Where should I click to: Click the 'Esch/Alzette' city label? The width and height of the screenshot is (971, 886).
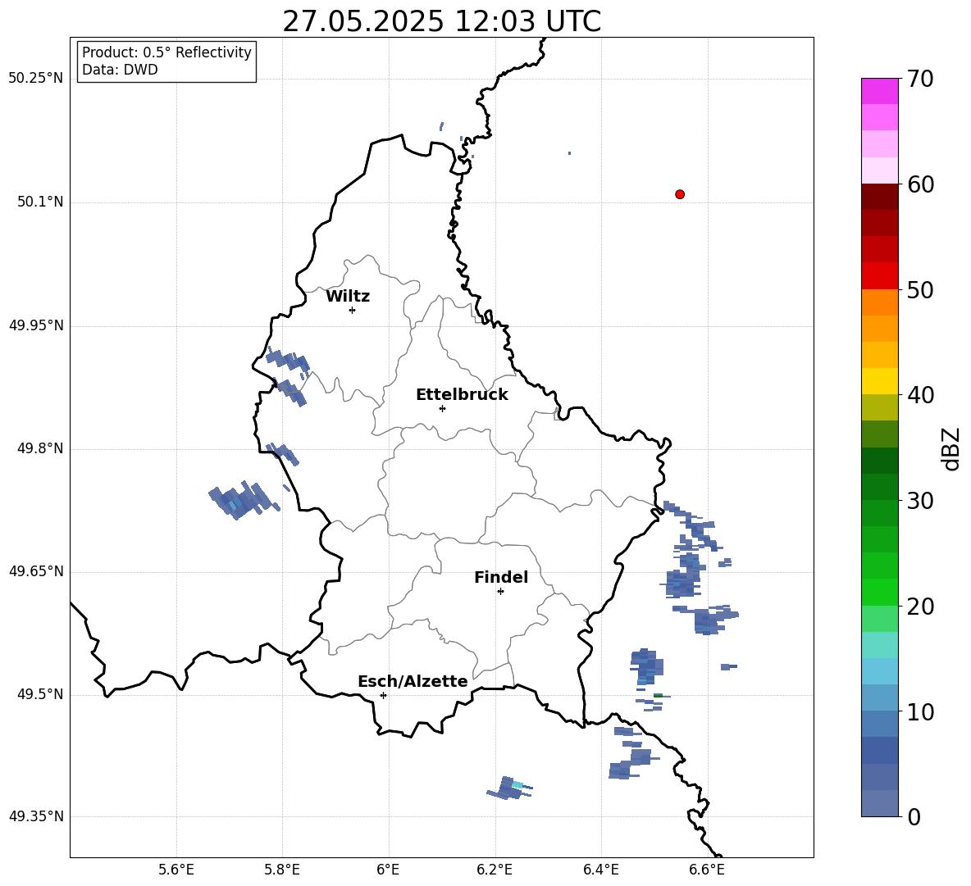(x=413, y=681)
